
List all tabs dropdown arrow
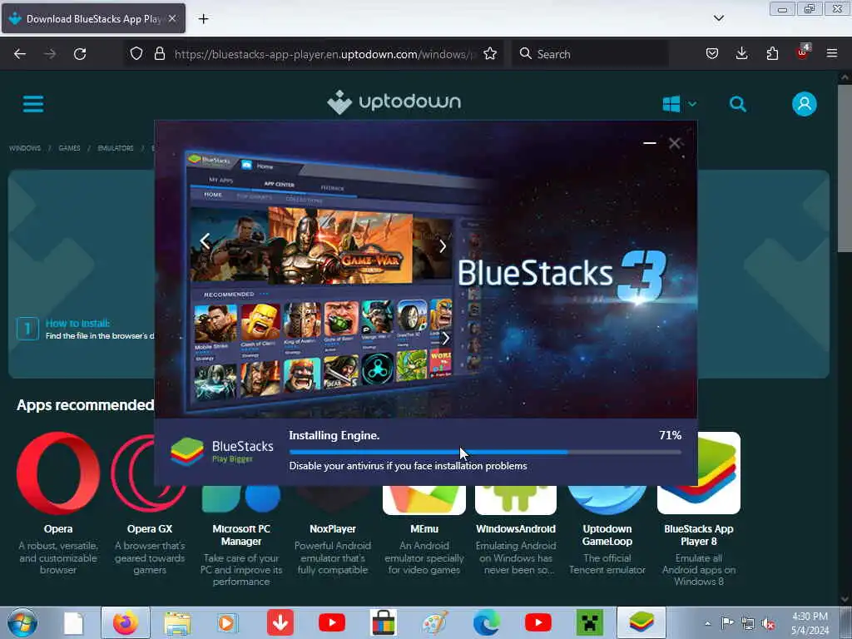pyautogui.click(x=719, y=18)
